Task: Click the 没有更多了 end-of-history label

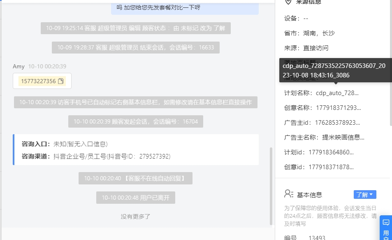Action: click(x=135, y=217)
